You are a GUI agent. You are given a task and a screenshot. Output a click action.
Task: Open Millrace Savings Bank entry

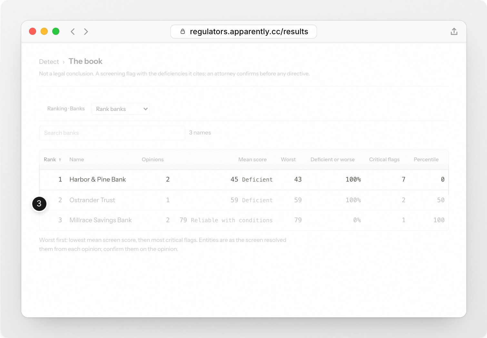tap(244, 220)
